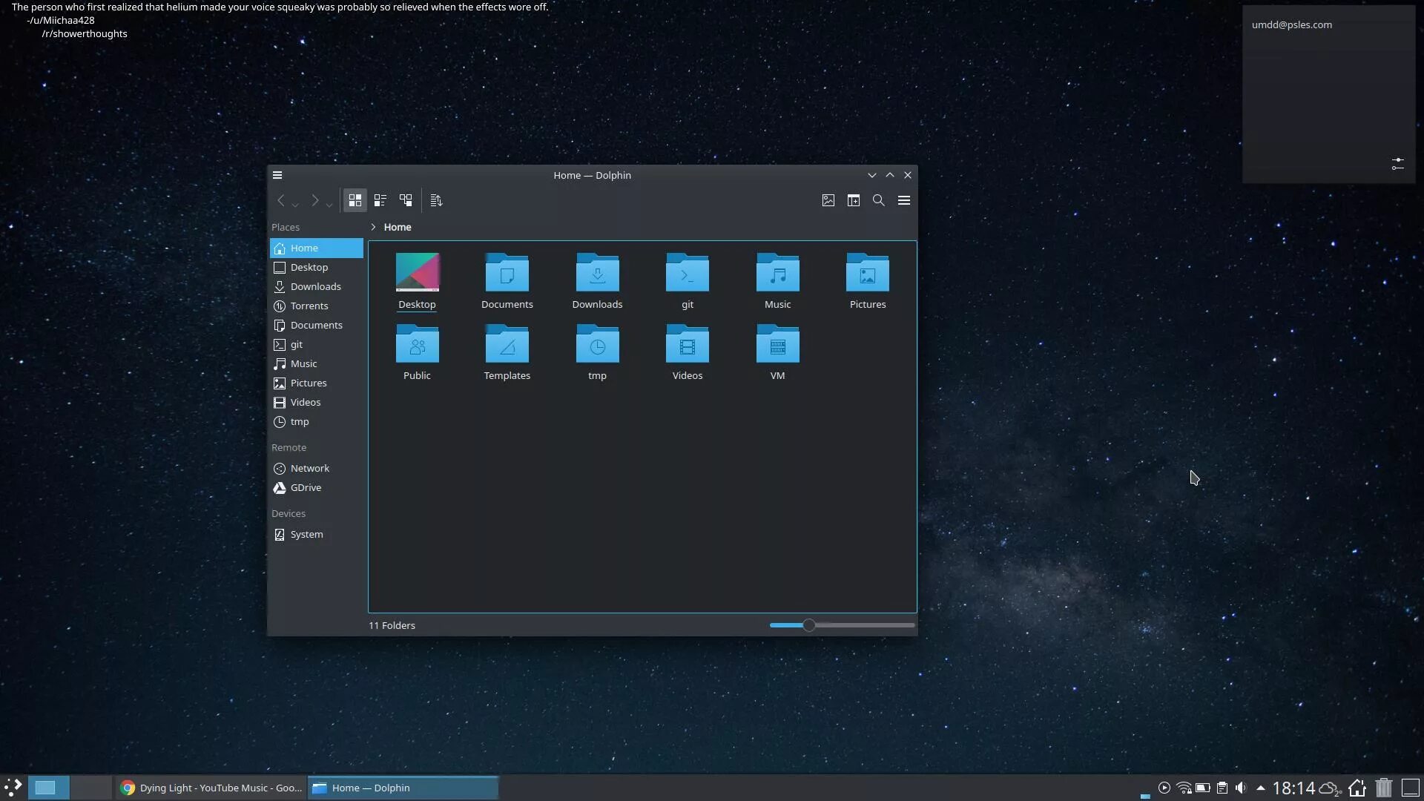Click the back navigation button
Viewport: 1424px width, 801px height.
pos(280,200)
